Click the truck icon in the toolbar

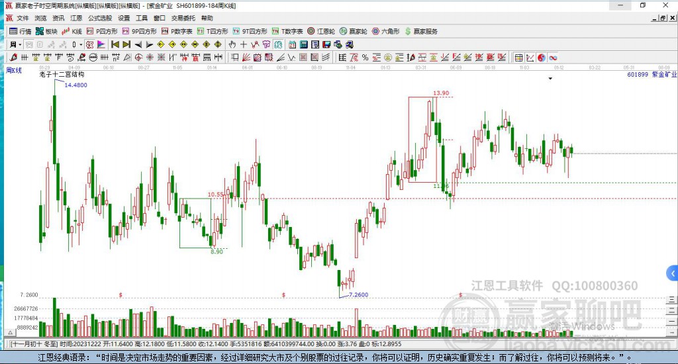click(x=350, y=44)
